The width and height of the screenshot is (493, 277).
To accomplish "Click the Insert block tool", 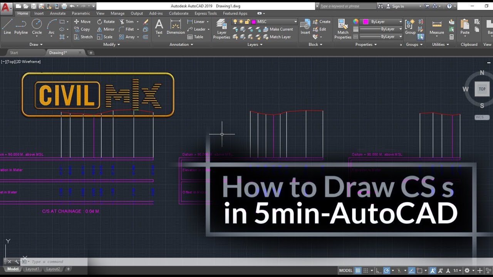I will coord(305,27).
